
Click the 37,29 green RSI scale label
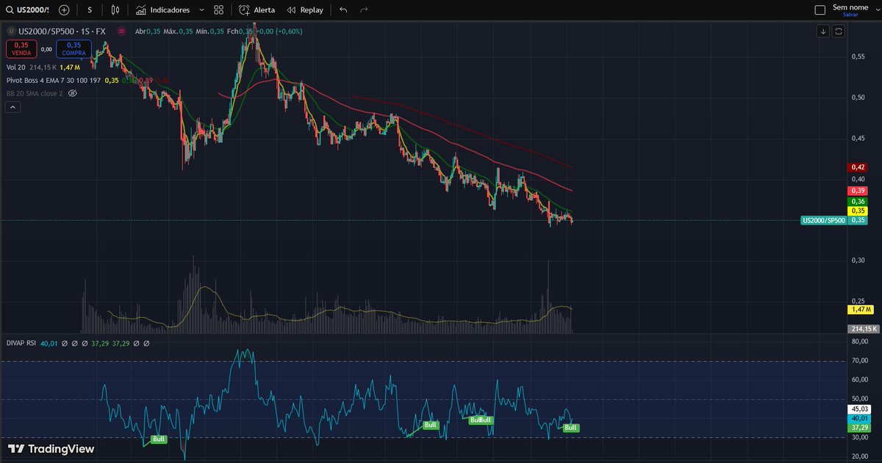click(859, 427)
